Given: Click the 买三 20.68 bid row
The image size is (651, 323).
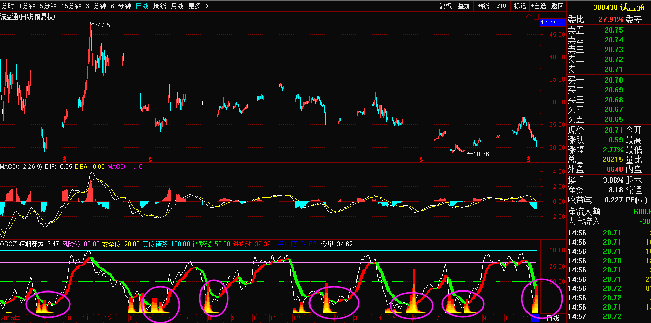Looking at the screenshot, I should (x=609, y=100).
